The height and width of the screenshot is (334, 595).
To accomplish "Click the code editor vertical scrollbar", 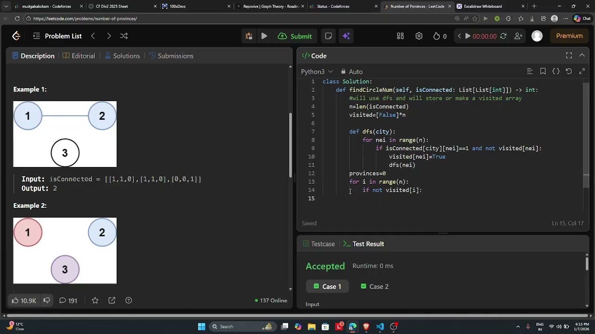I will pos(586,135).
